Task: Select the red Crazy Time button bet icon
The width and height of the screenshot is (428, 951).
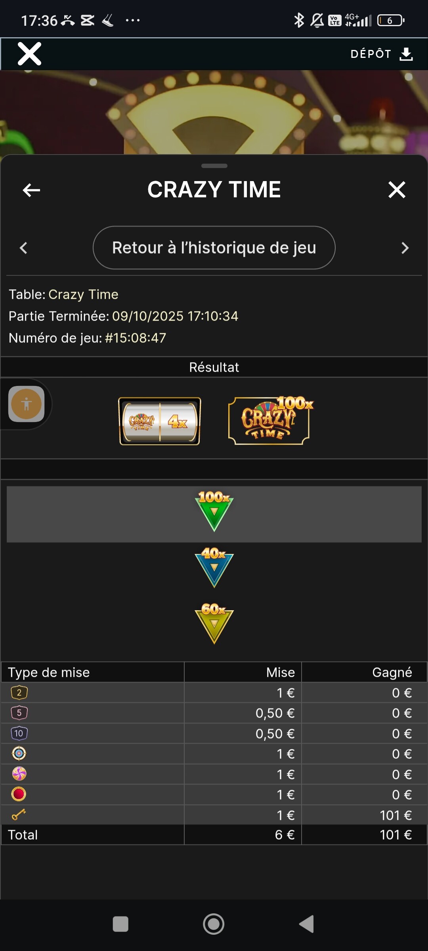Action: [19, 794]
